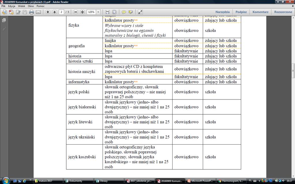Click 'odtwarzacz płyt CD z kompletem' text
295x184 pixels.
134,67
